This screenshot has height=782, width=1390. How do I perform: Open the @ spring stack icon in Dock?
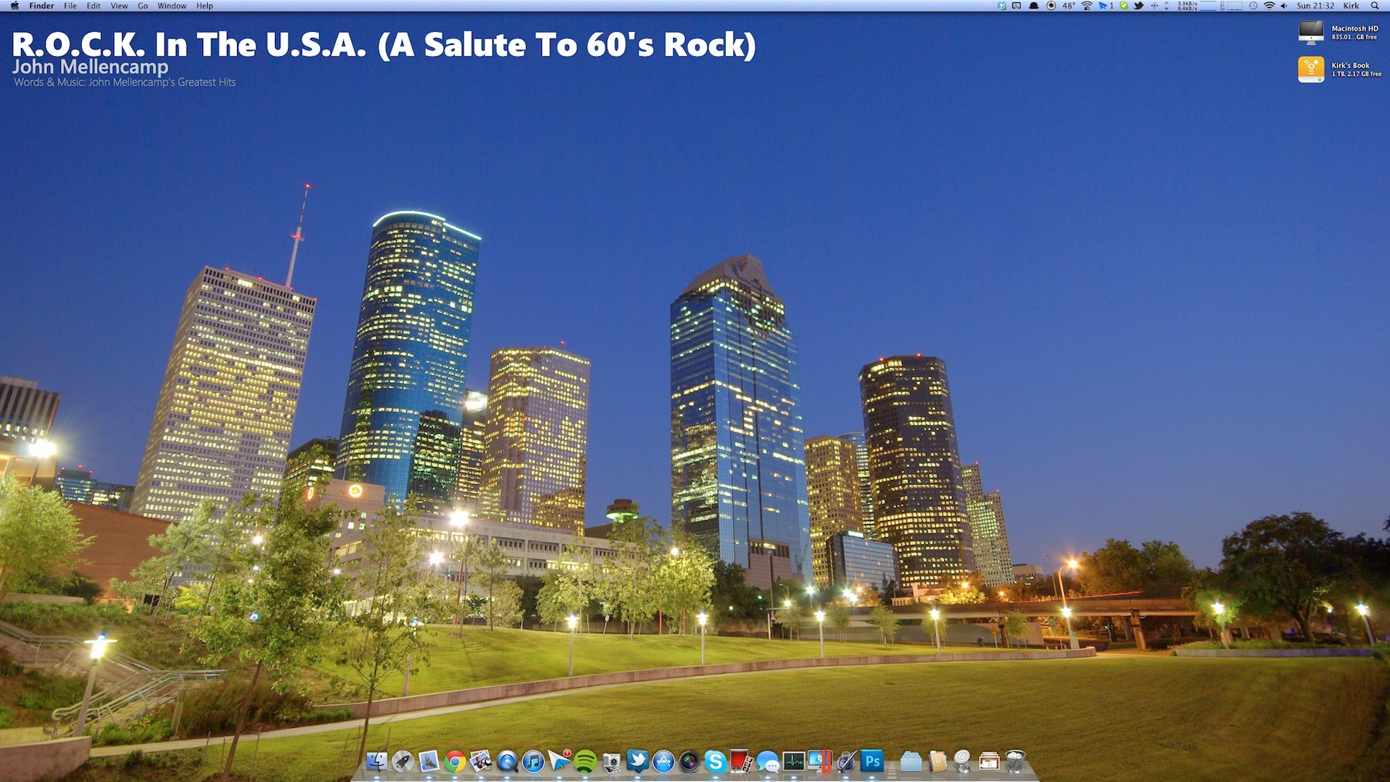pos(963,762)
